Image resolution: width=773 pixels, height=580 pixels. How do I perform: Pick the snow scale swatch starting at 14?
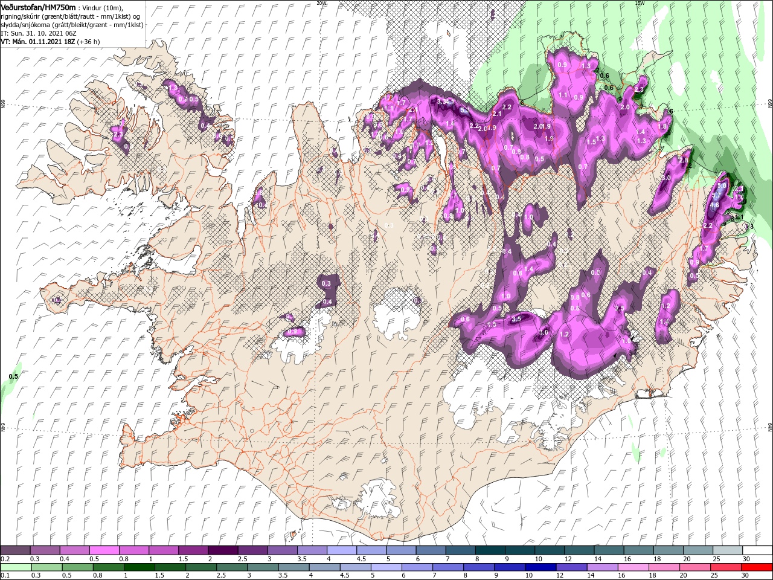(610, 550)
